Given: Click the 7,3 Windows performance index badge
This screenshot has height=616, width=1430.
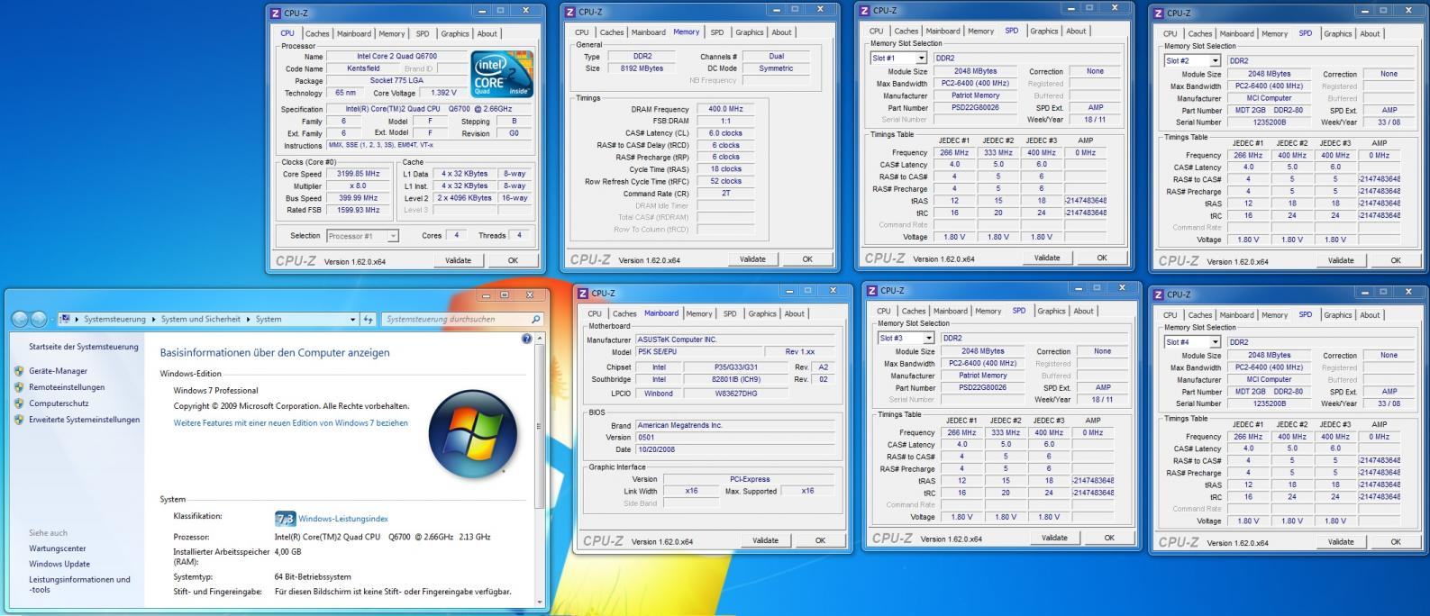Looking at the screenshot, I should pos(285,519).
